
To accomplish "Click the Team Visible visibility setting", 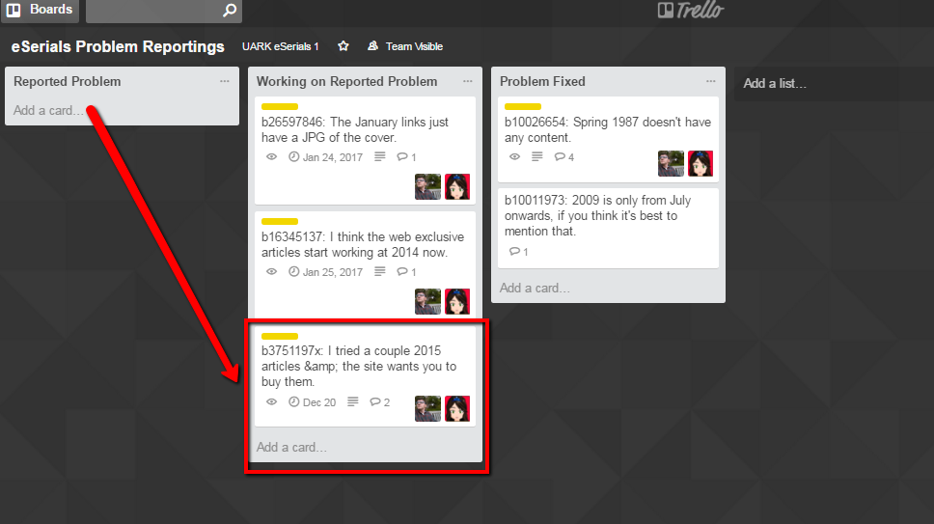I will pyautogui.click(x=405, y=46).
